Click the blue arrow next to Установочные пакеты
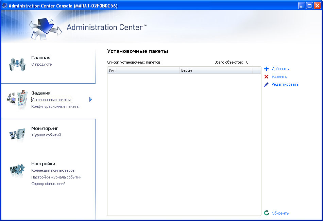Image resolution: width=323 pixels, height=221 pixels. pos(90,100)
